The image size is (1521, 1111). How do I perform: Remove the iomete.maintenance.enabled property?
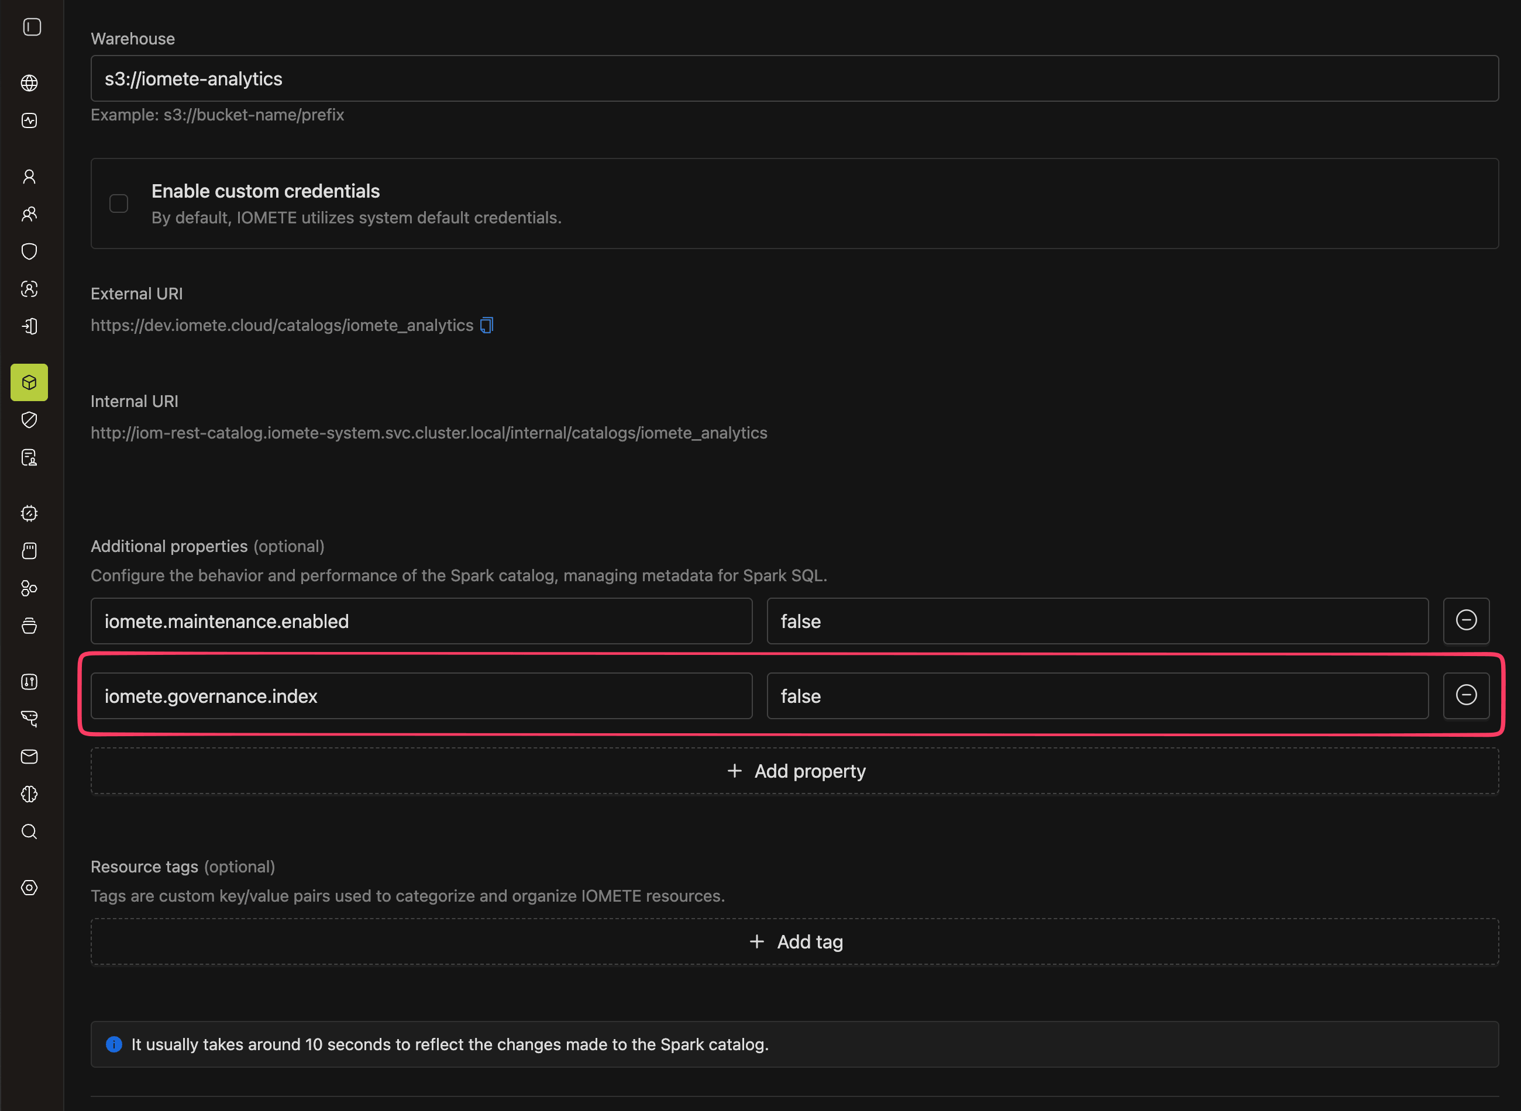click(1466, 621)
